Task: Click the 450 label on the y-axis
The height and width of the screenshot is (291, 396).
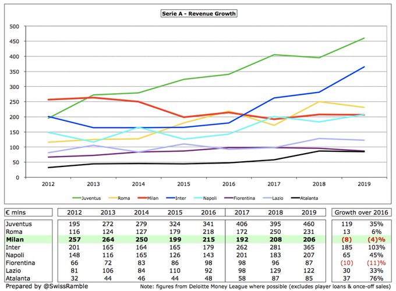Action: click(14, 41)
